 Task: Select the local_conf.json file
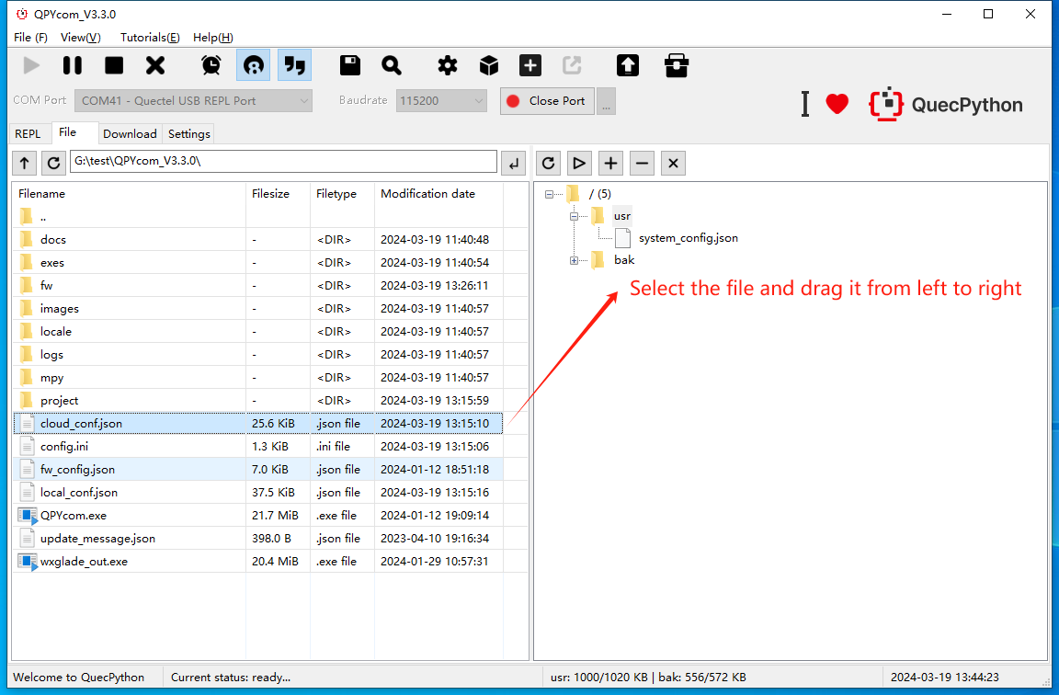pyautogui.click(x=258, y=493)
